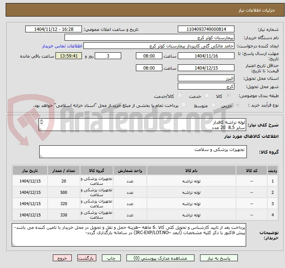The width and height of the screenshot is (285, 268).
Task: Click resize grip of توضیحات خریدار text area
Action: point(14,245)
